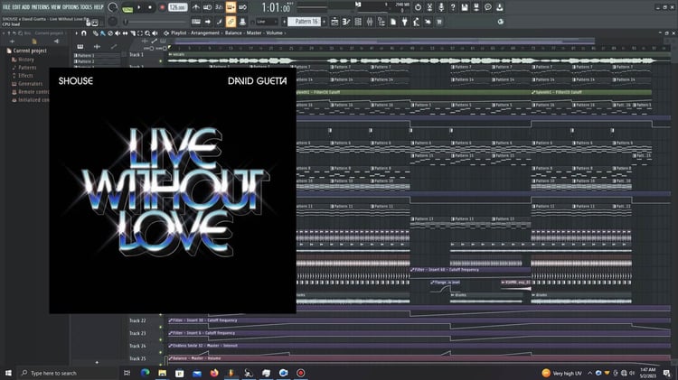Open the project info page icon
Screen dimensions: 678x380
click(x=393, y=22)
